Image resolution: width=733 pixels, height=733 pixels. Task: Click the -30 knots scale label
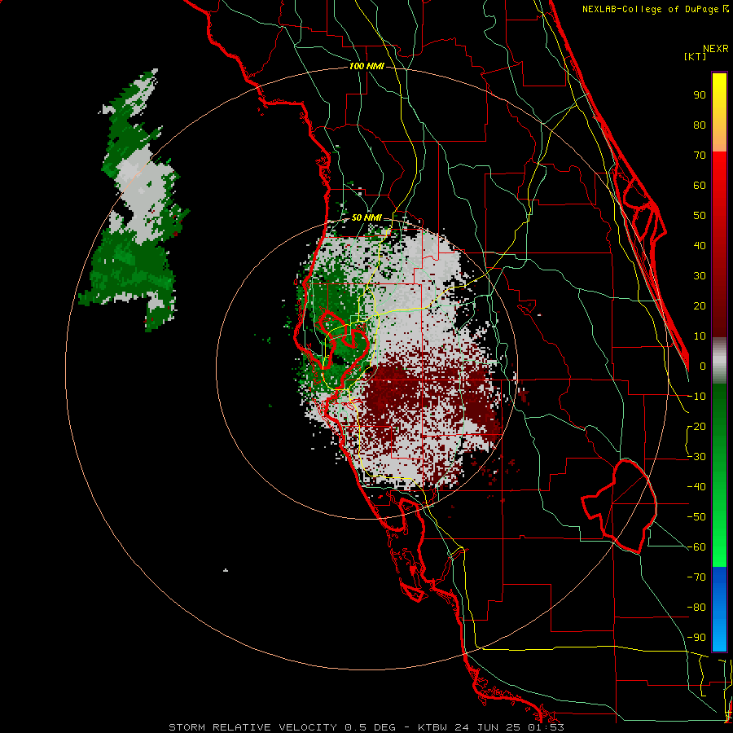coord(696,457)
